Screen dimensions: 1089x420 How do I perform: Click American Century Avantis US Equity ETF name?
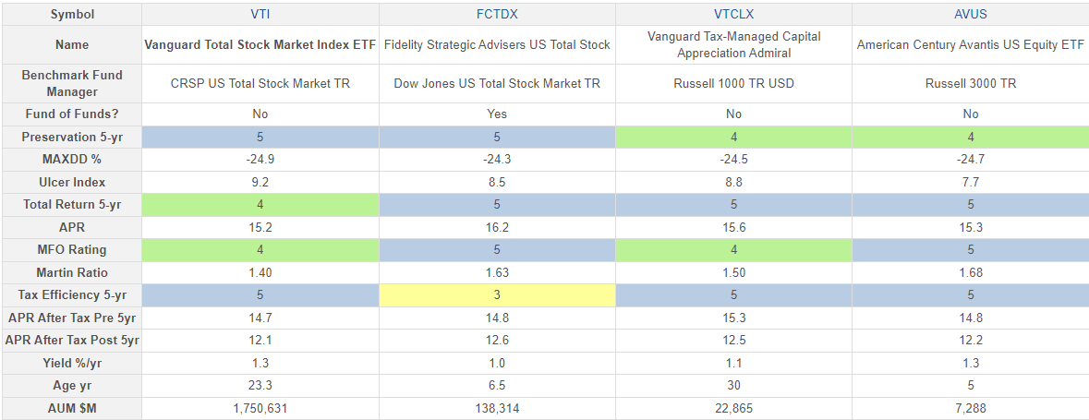[x=970, y=44]
